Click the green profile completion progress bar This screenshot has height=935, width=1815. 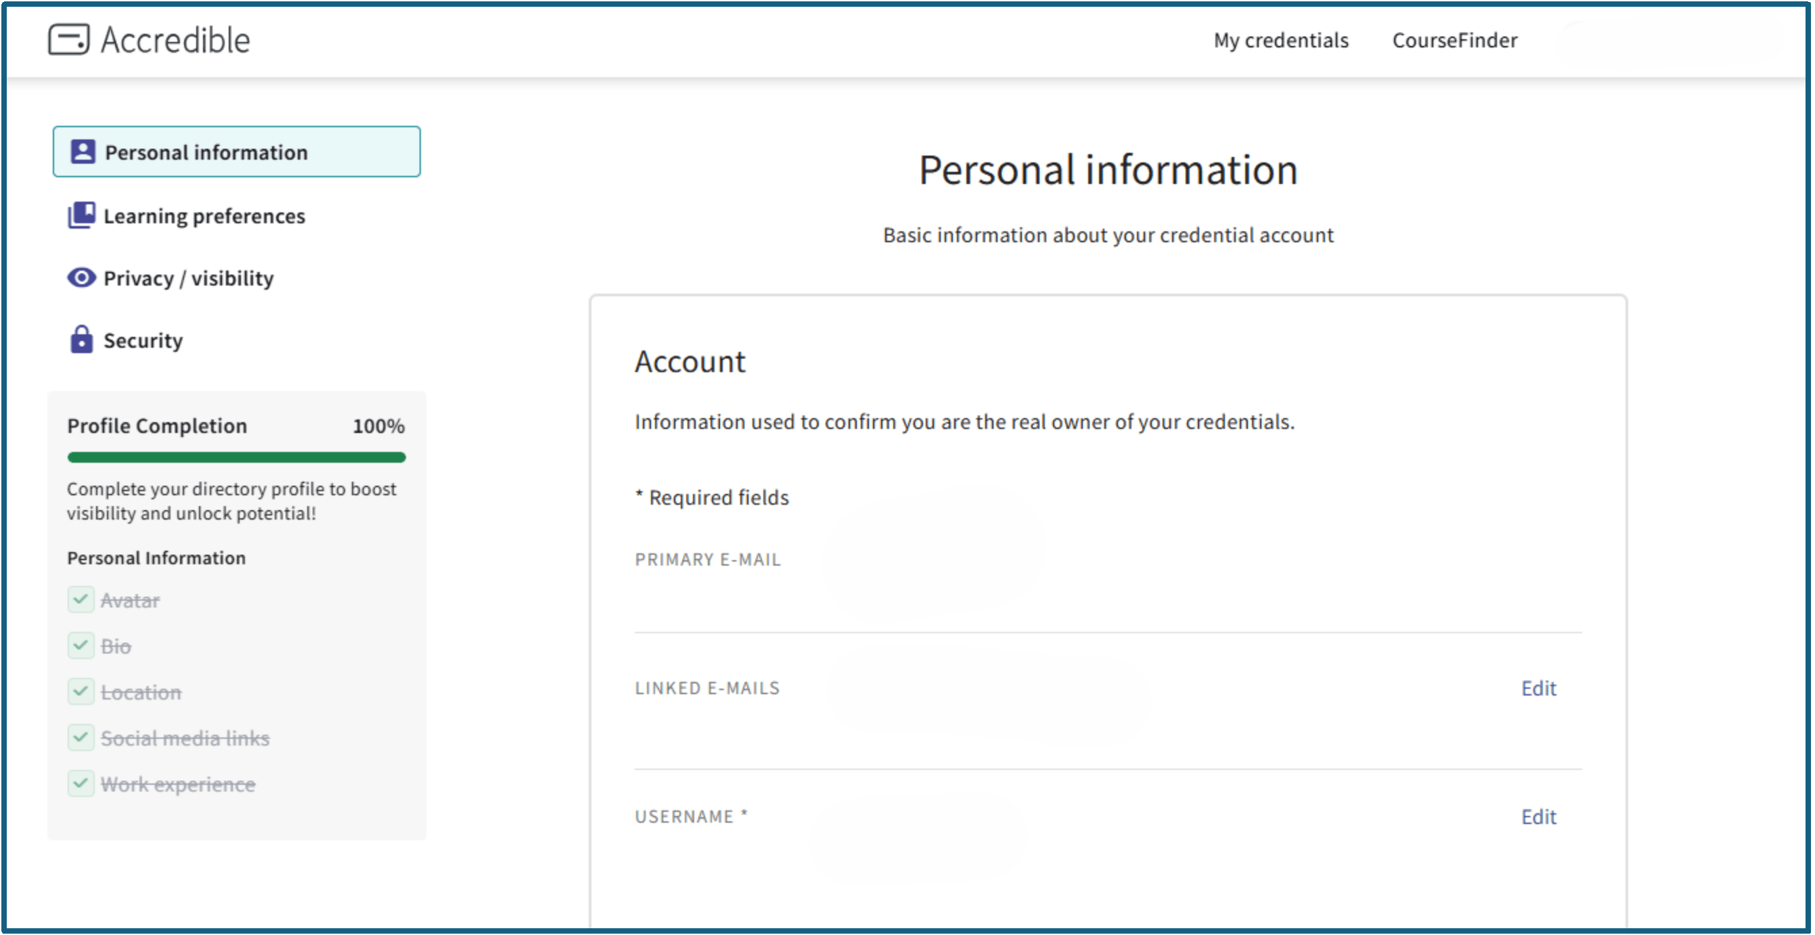[236, 457]
